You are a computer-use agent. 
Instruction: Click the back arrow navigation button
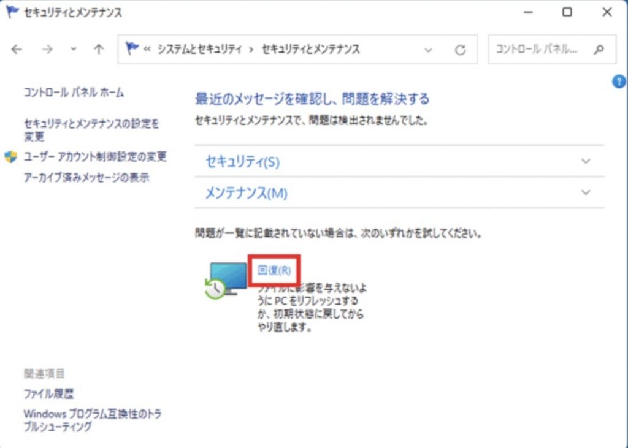point(17,49)
